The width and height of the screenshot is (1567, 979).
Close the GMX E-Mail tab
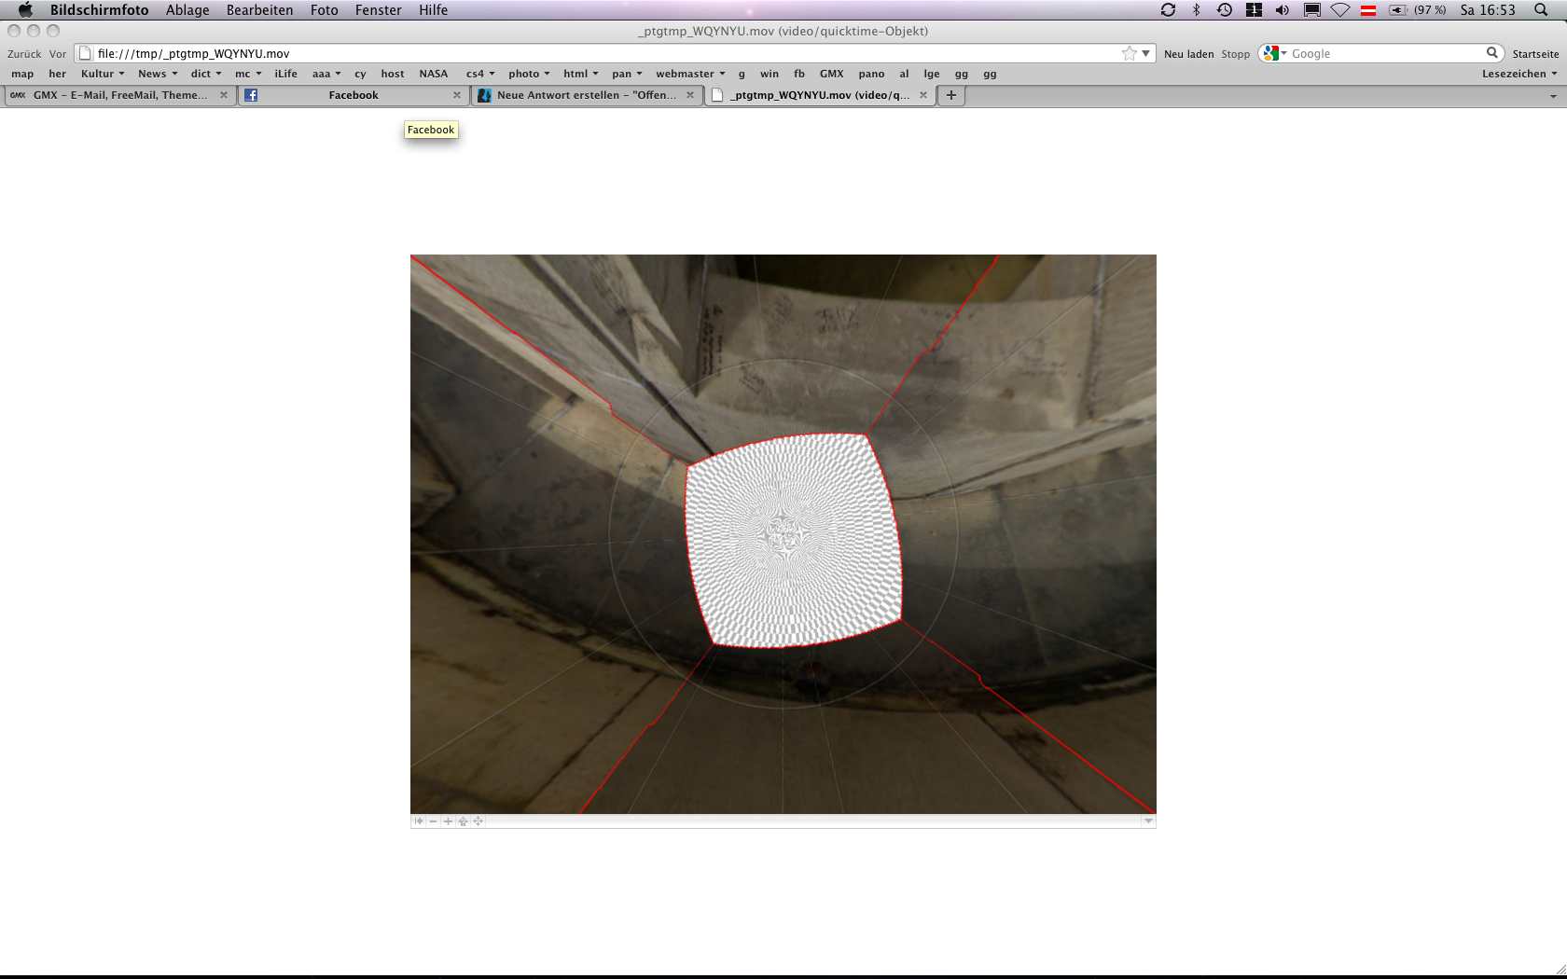pyautogui.click(x=224, y=95)
